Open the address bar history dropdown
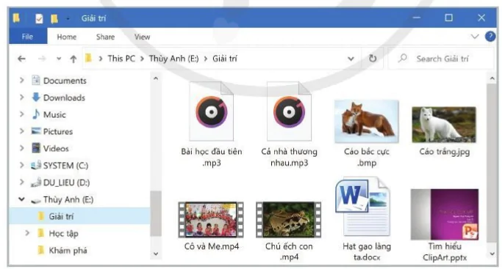 [351, 59]
